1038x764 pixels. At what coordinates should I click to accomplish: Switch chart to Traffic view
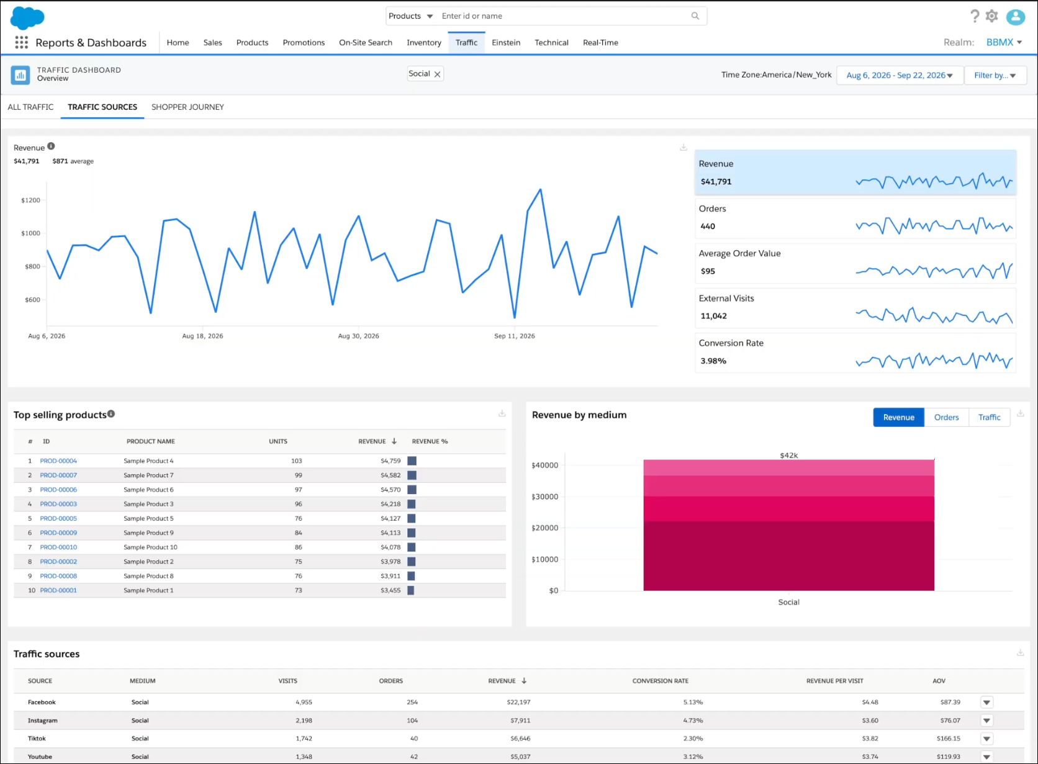[989, 417]
